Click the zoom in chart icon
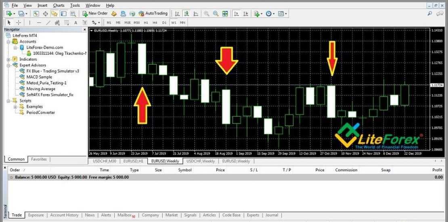This screenshot has width=448, height=222. pos(207,13)
